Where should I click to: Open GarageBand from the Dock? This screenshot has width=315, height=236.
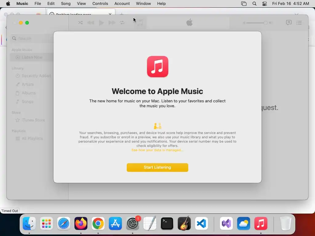(x=184, y=223)
